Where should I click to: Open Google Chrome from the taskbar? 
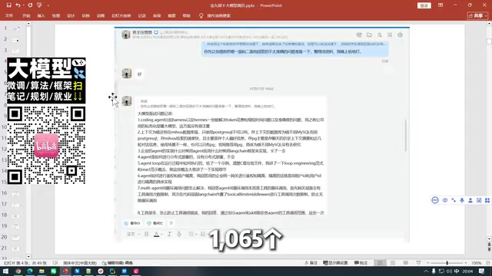(x=18, y=271)
